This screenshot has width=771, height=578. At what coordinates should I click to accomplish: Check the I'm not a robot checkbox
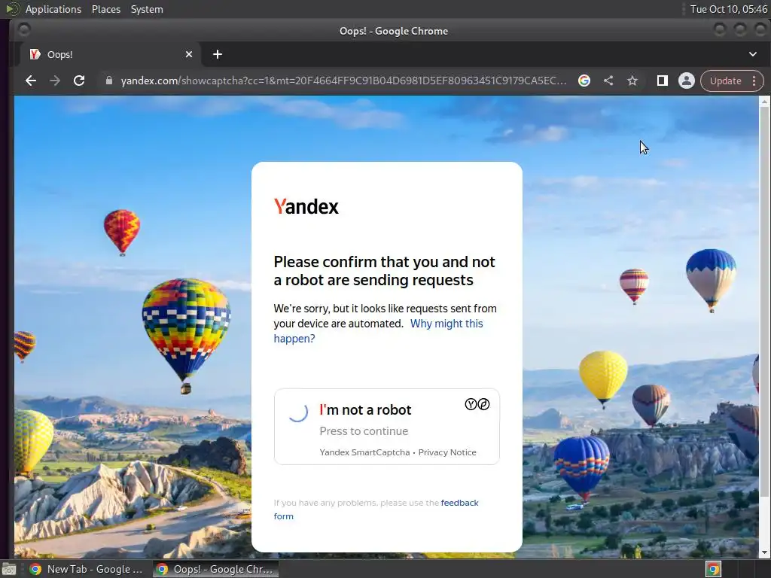pos(298,413)
